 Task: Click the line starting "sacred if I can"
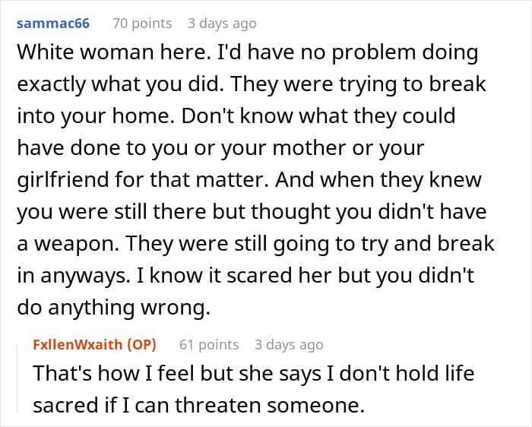(198, 405)
